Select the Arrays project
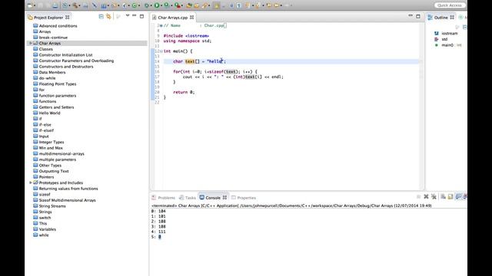 pyautogui.click(x=45, y=31)
